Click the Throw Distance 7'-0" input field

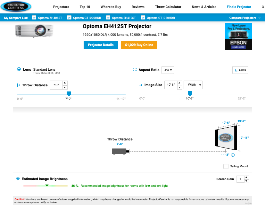click(56, 85)
